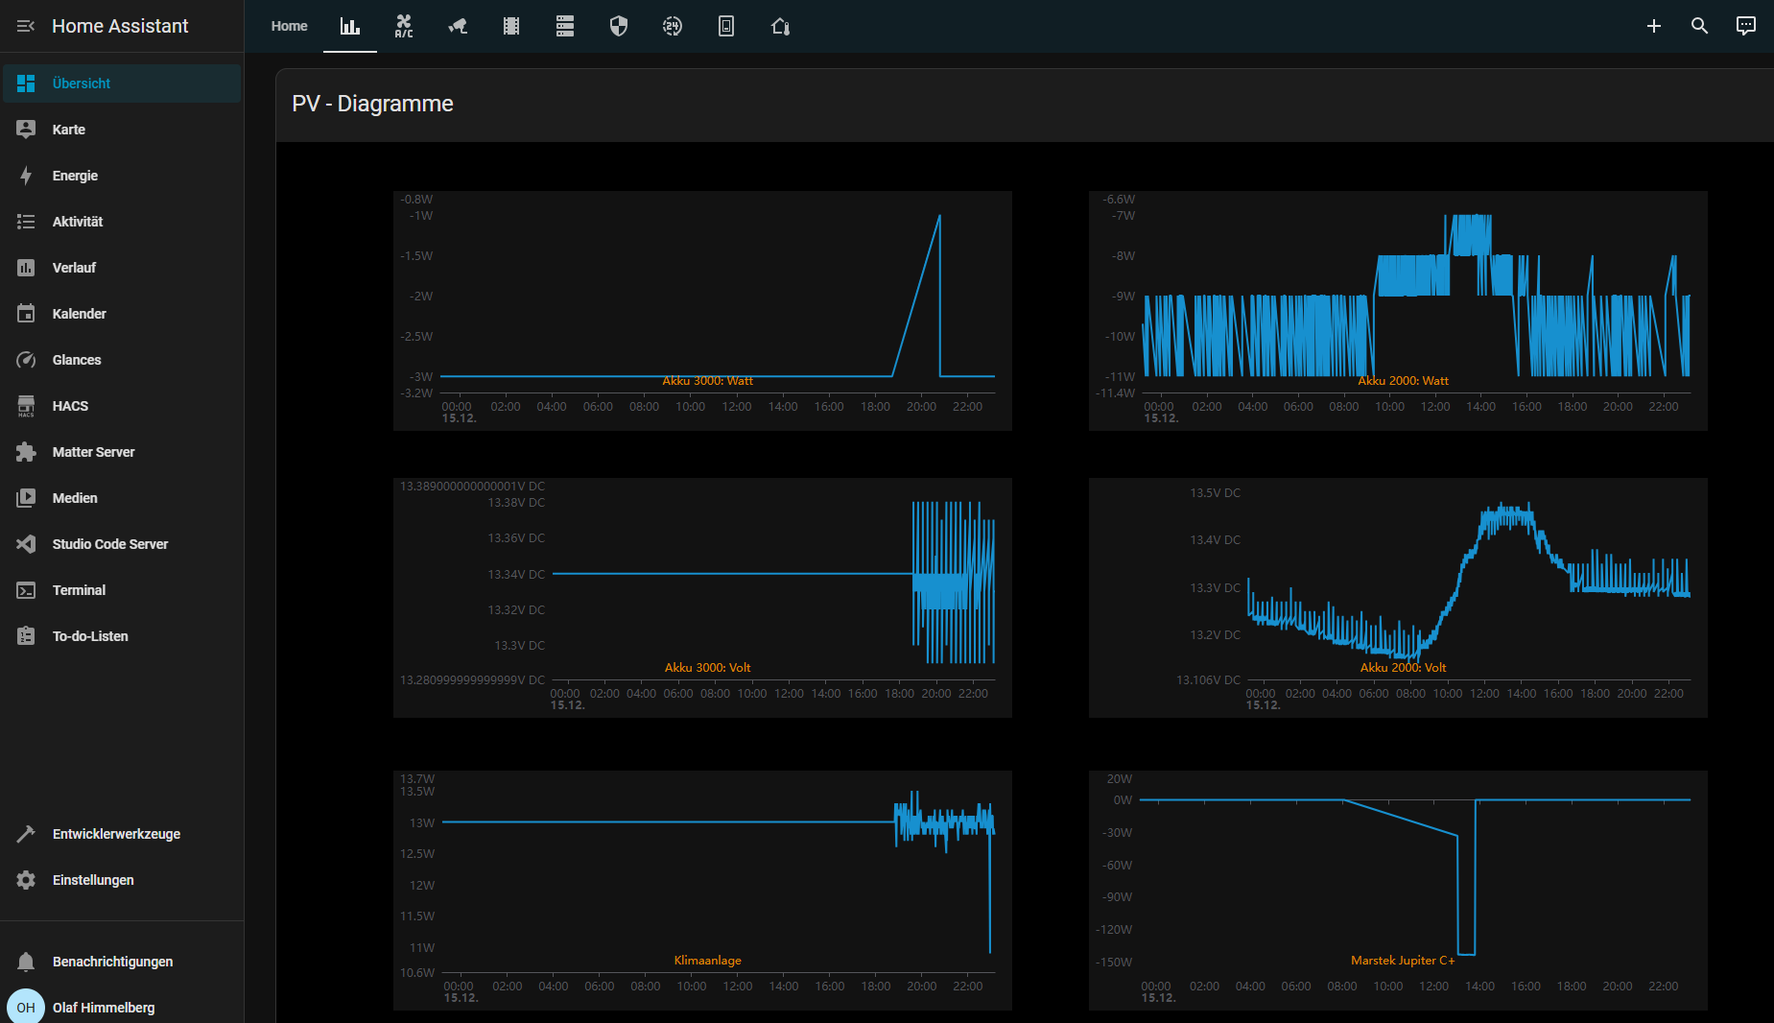Open the 24-hour clock tab
Screen dimensions: 1774x1023
pos(673,27)
